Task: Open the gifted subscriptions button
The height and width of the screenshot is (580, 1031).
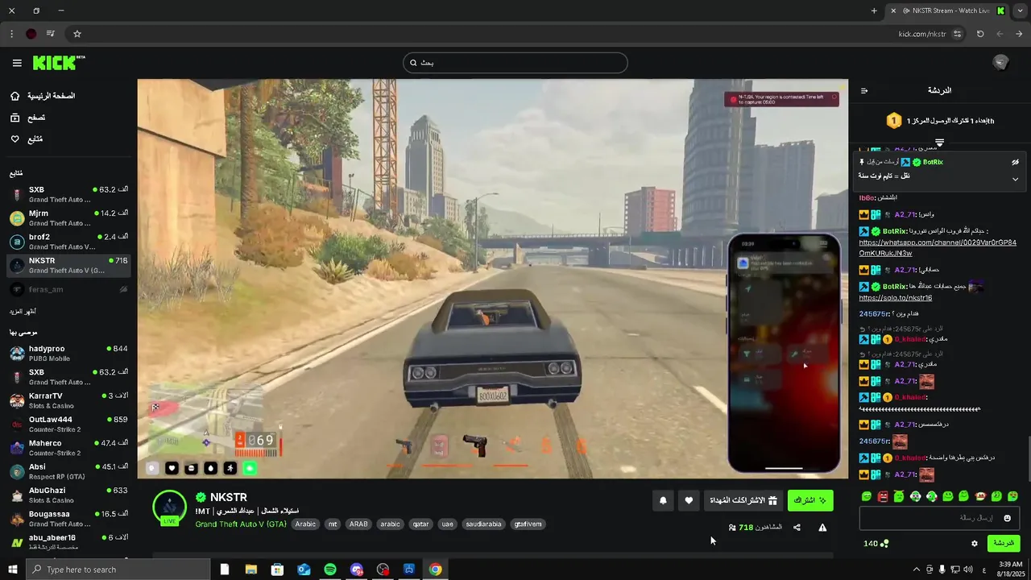Action: coord(743,500)
